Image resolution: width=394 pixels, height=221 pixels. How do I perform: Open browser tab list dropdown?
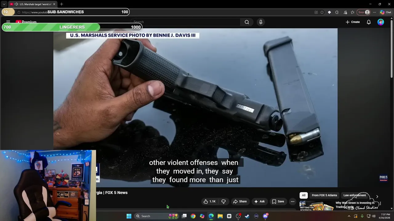pyautogui.click(x=4, y=4)
